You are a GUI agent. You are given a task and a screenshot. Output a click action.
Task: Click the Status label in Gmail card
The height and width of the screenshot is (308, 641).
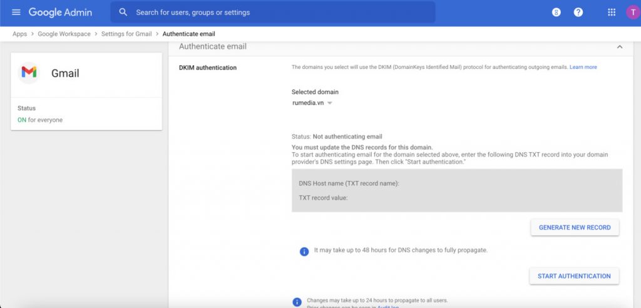[26, 108]
